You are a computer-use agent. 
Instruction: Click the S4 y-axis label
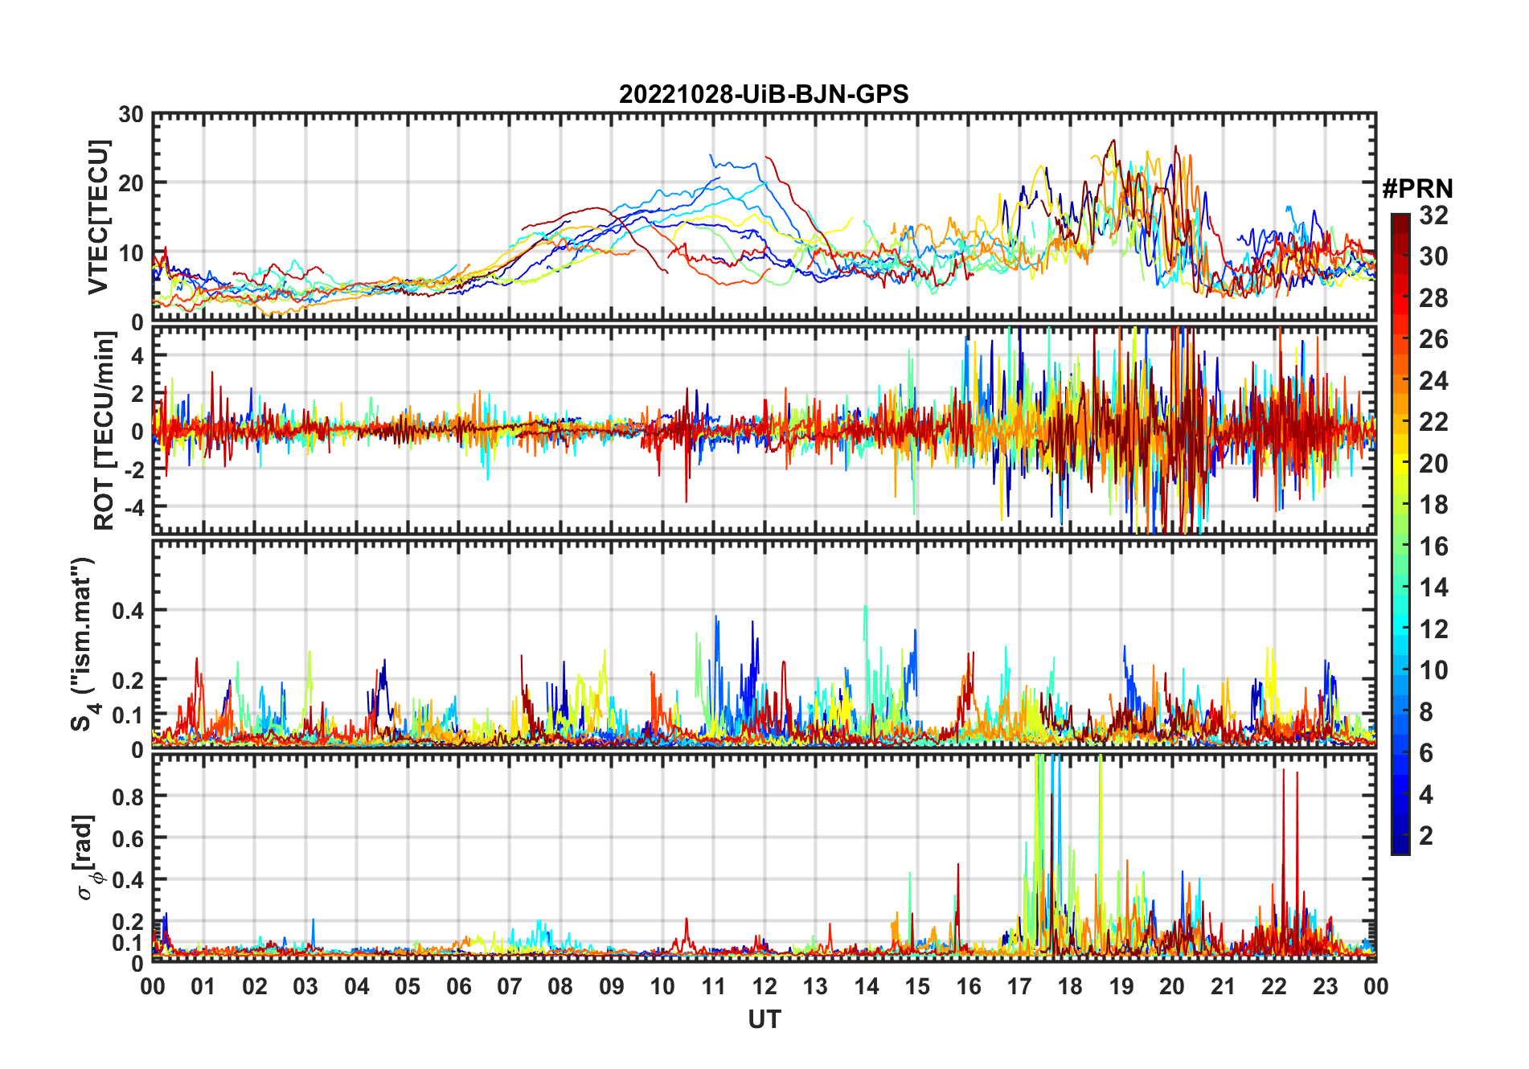[84, 643]
